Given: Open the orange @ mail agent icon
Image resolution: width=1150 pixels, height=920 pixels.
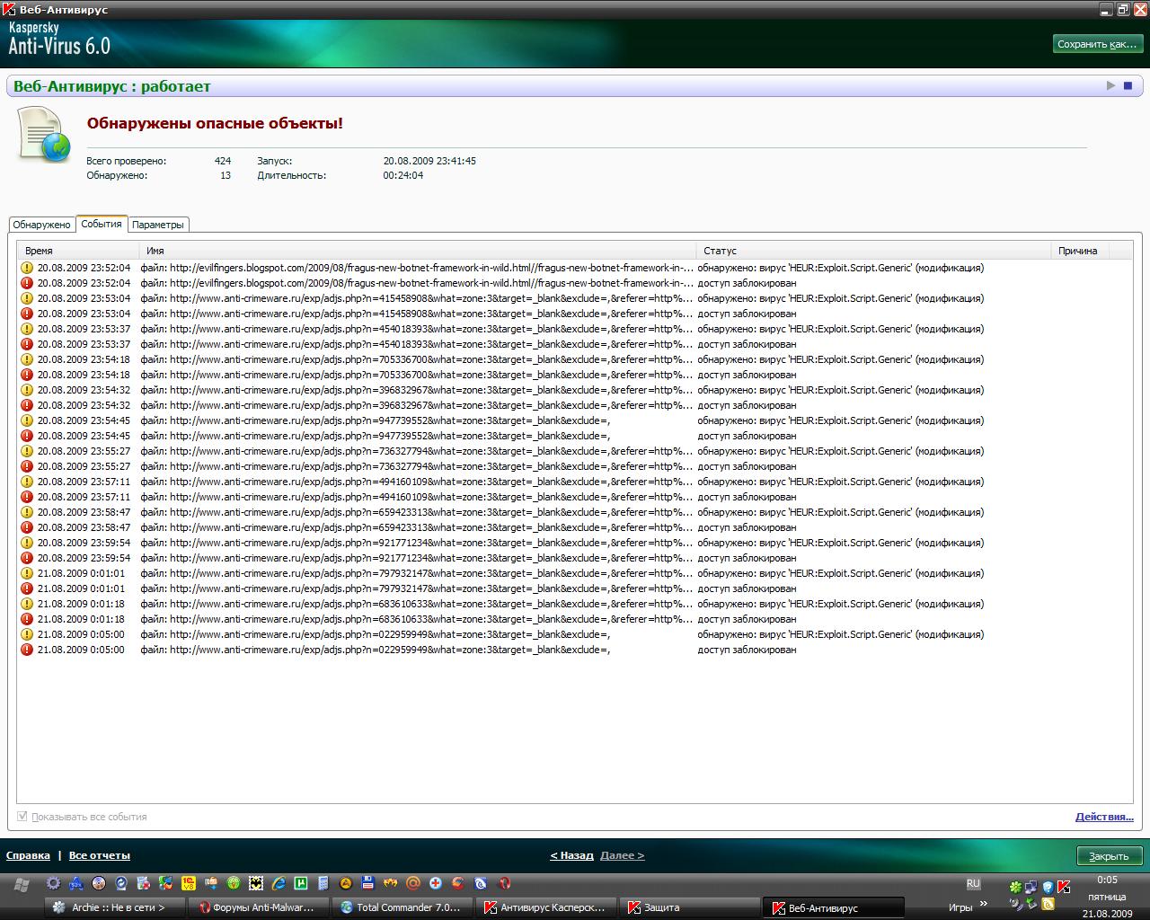Looking at the screenshot, I should pos(413,883).
